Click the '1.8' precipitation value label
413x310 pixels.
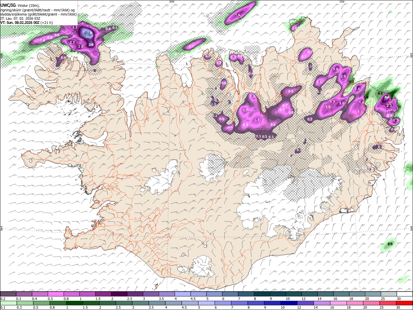pyautogui.click(x=361, y=102)
